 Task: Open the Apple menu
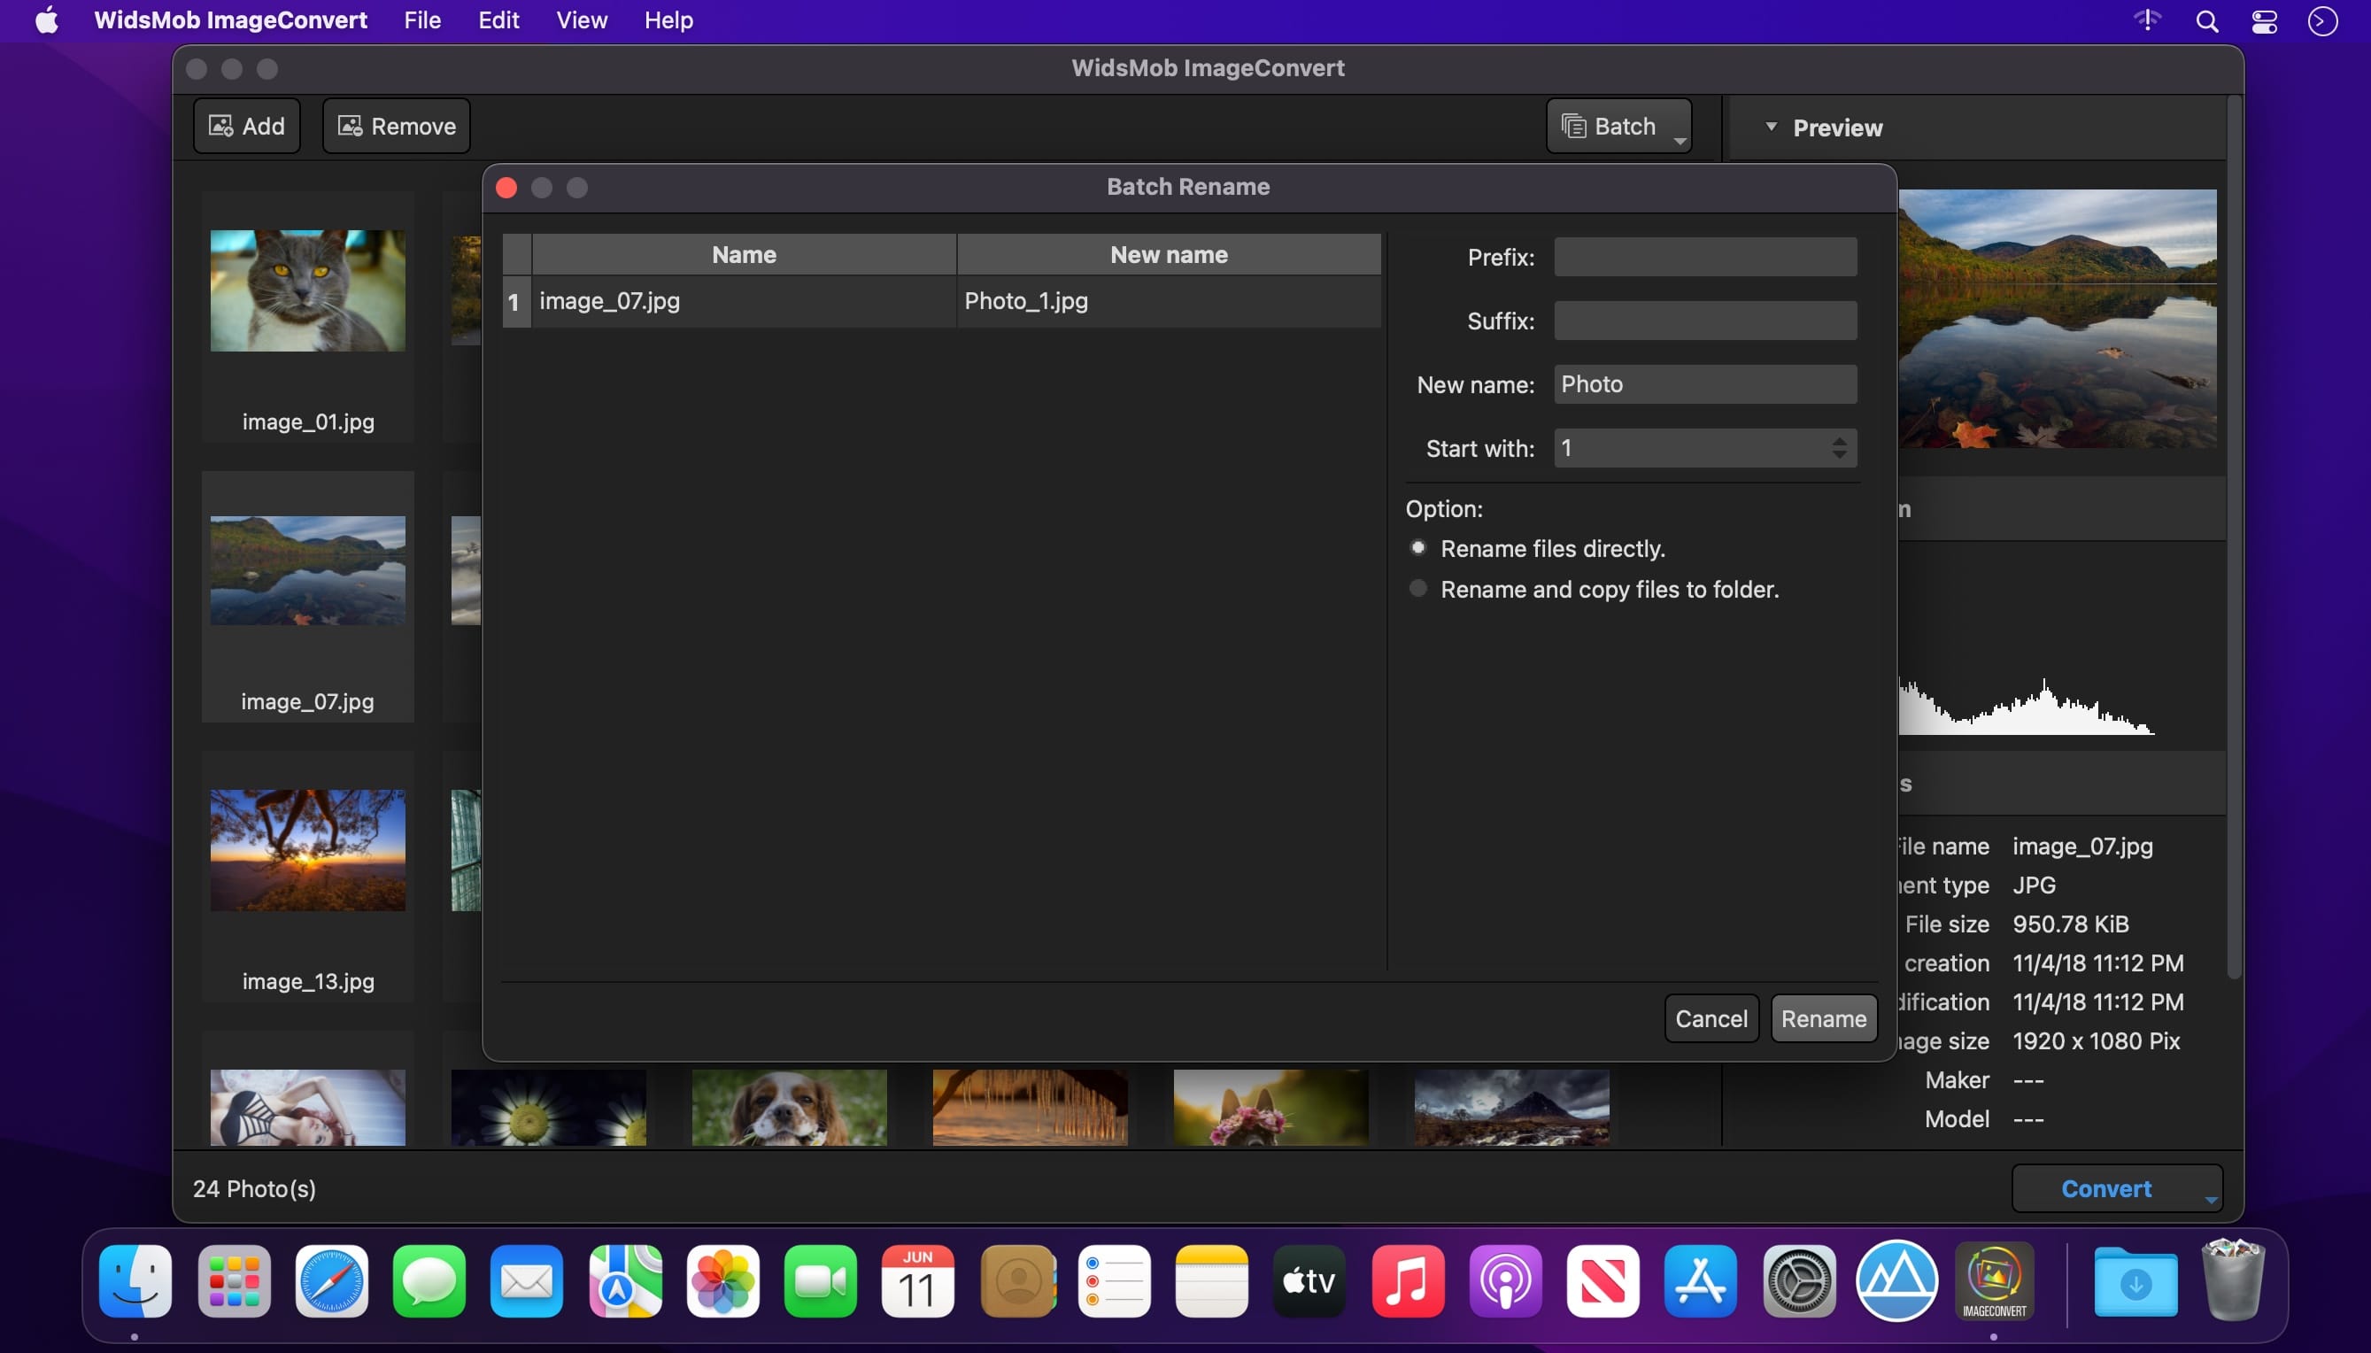click(46, 19)
